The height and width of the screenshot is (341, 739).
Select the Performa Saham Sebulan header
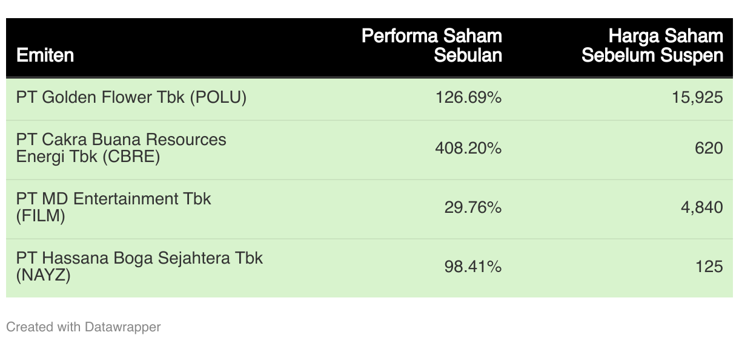coord(432,45)
